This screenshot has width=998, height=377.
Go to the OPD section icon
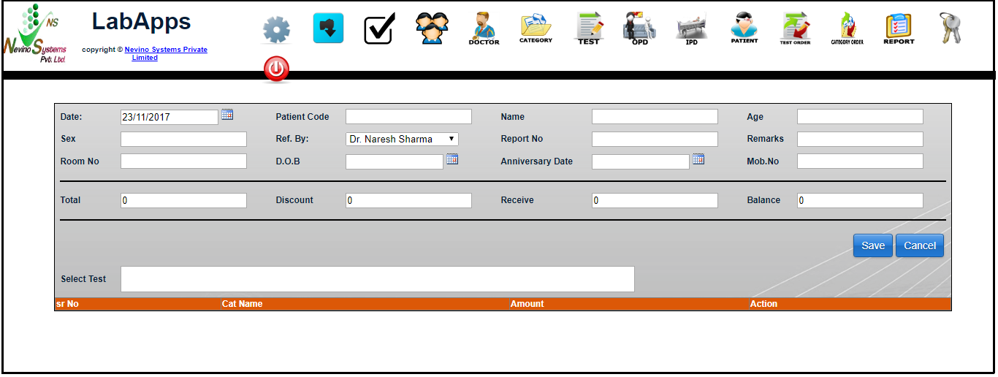(639, 29)
